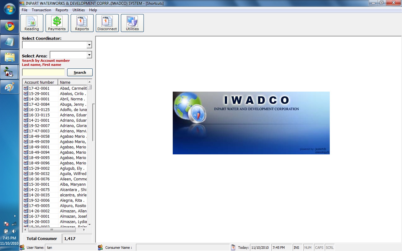Click the Search button

coord(80,72)
